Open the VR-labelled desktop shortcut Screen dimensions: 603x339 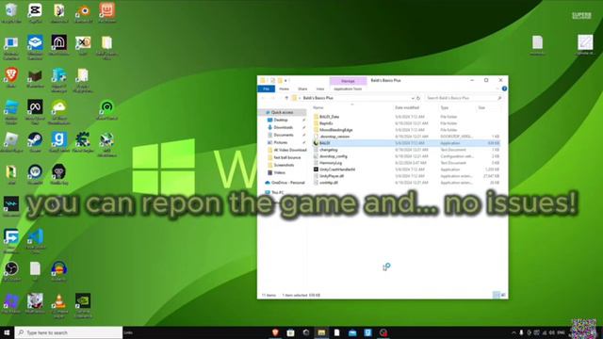click(35, 174)
